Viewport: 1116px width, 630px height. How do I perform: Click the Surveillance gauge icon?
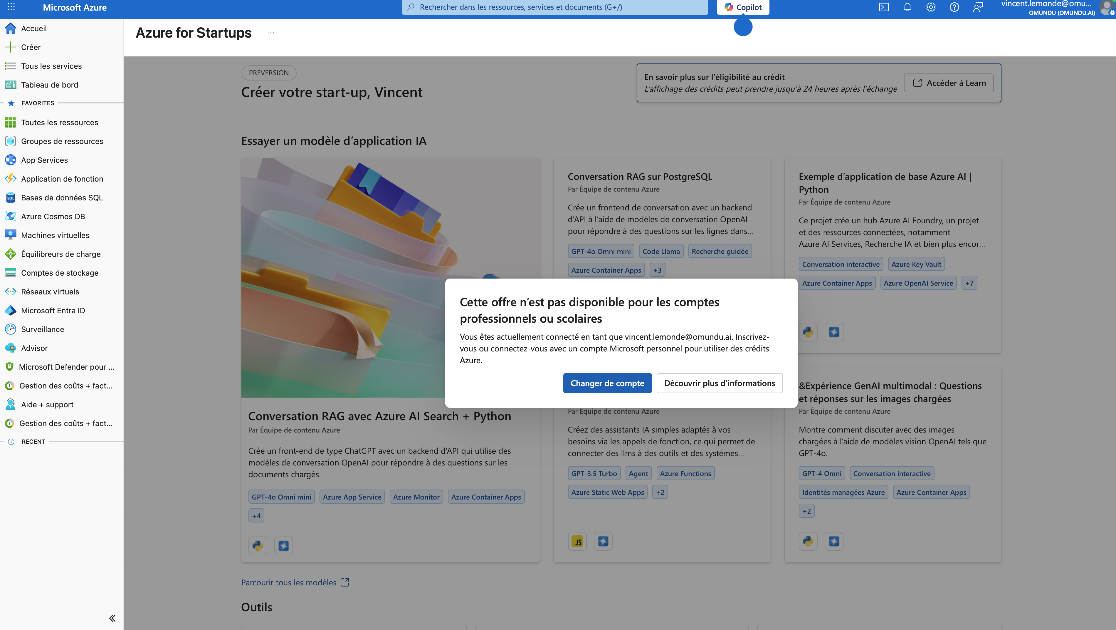(10, 329)
